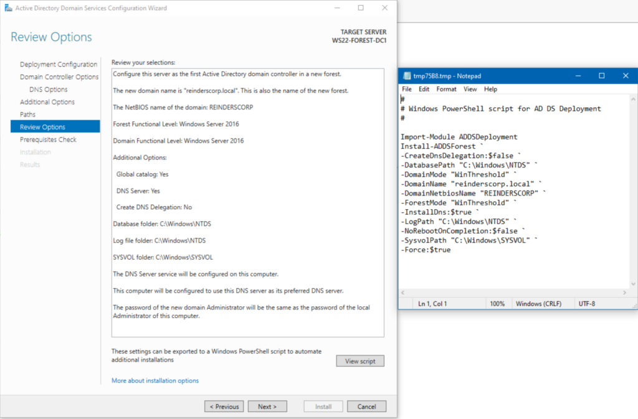Open Notepad File menu

click(x=406, y=89)
